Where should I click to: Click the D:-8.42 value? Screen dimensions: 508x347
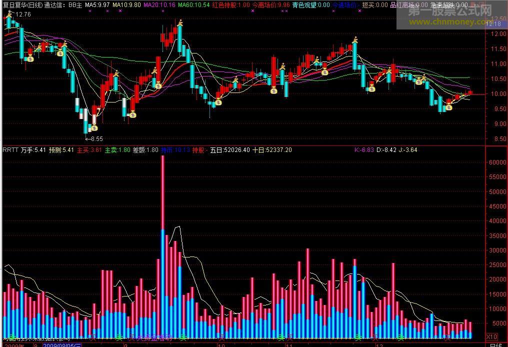(386, 149)
